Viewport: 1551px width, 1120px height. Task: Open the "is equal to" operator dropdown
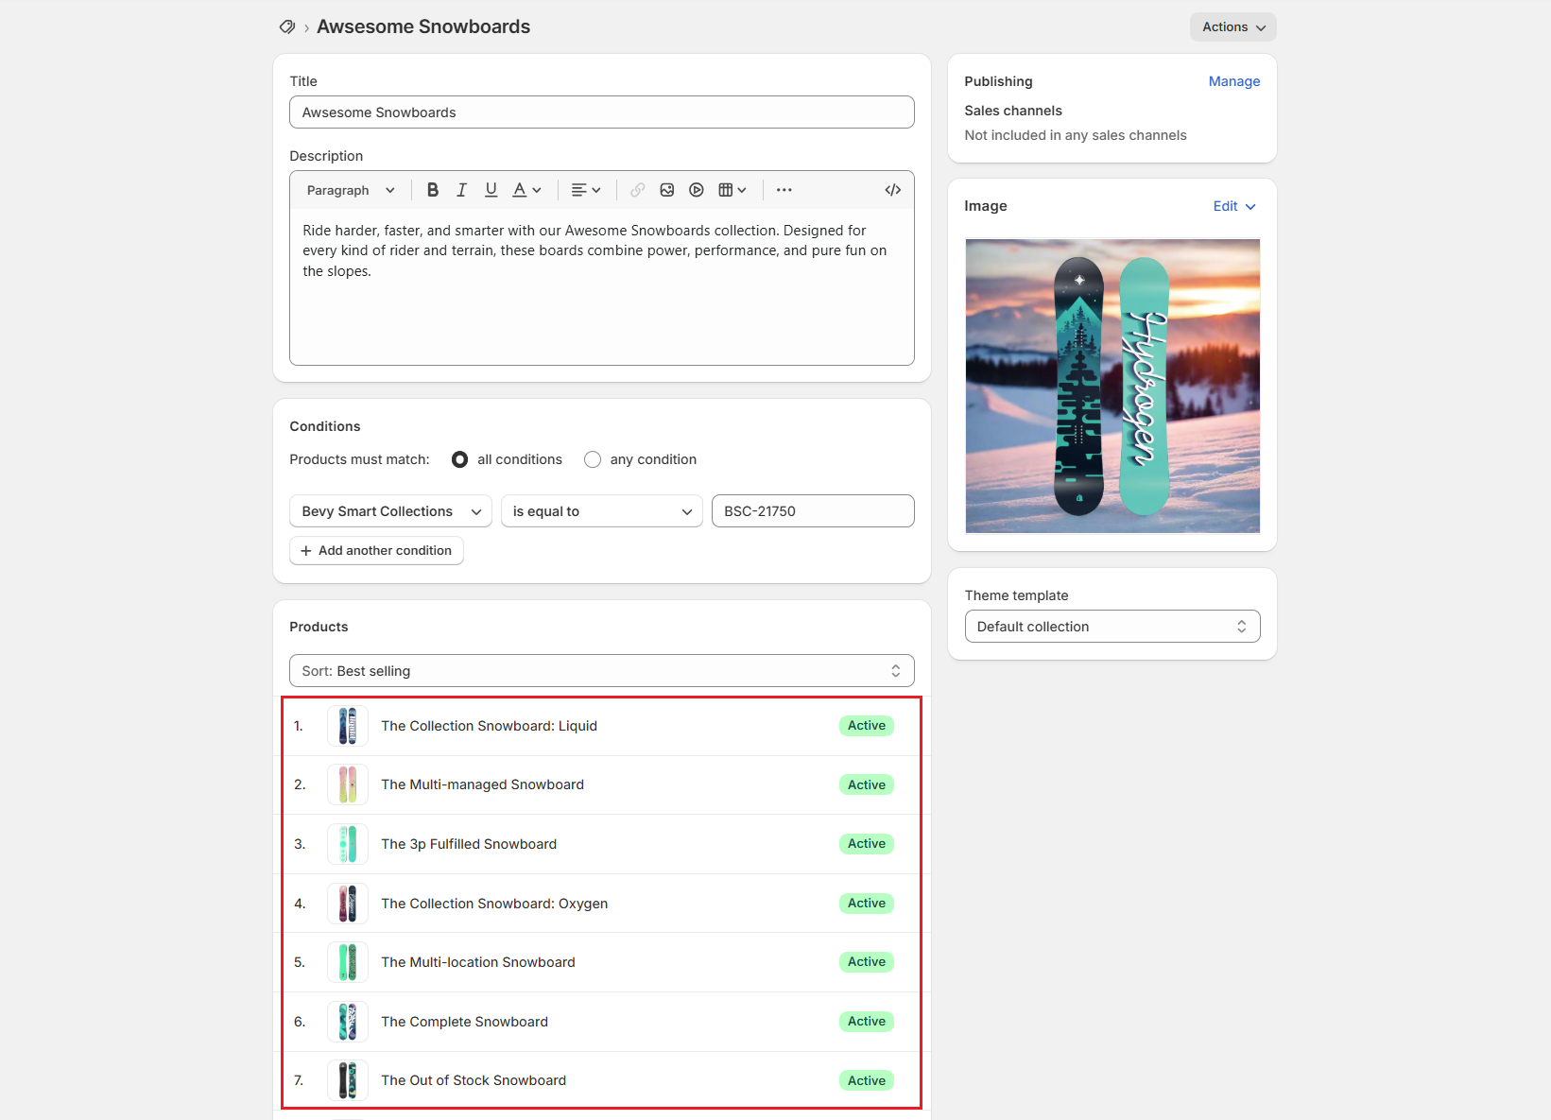tap(601, 510)
